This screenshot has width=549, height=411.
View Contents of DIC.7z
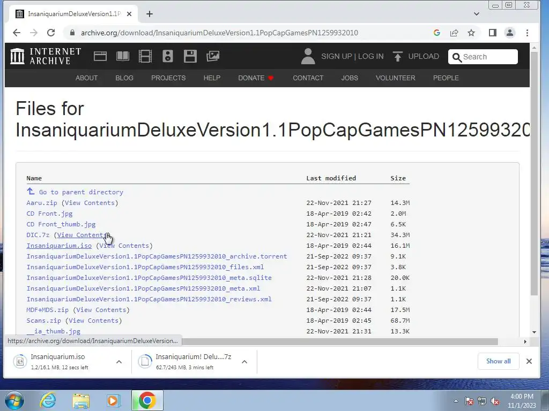coord(82,235)
